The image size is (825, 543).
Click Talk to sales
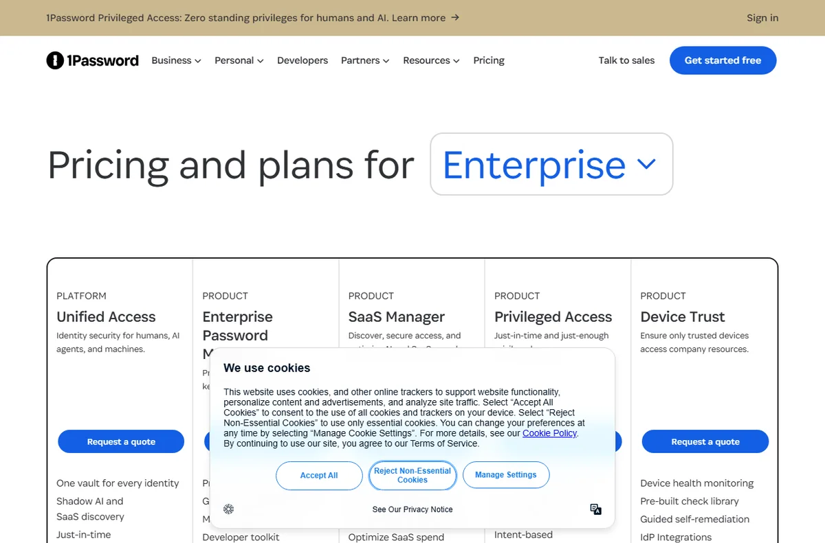pos(626,60)
